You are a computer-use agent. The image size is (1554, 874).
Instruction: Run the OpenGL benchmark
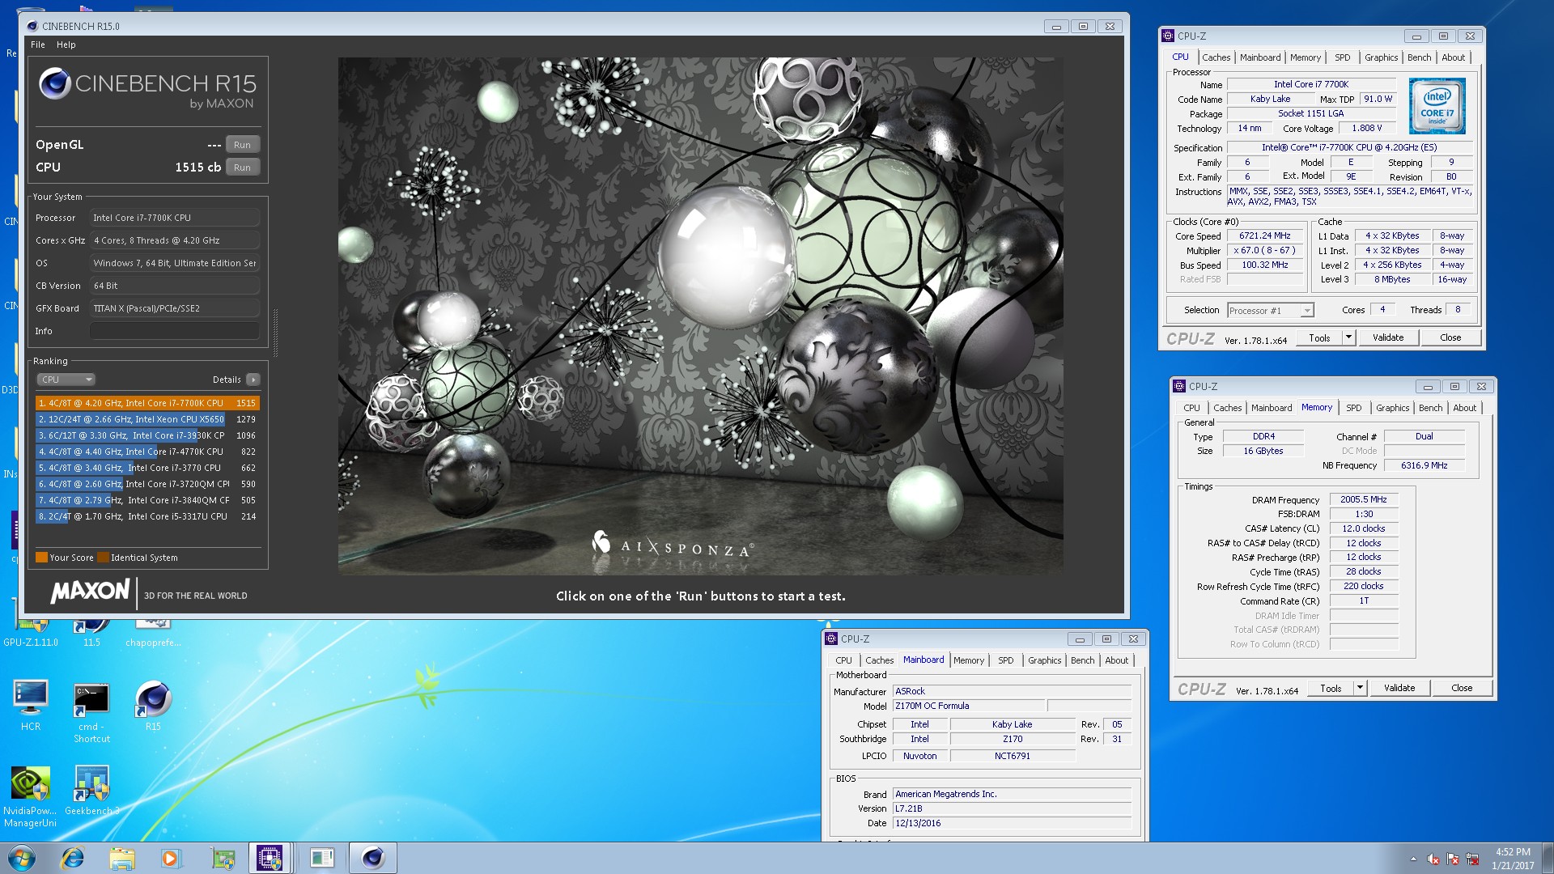click(x=242, y=145)
